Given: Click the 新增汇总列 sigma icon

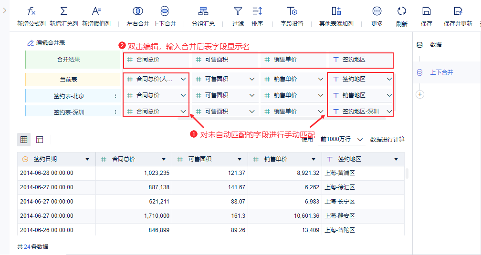Looking at the screenshot, I should click(x=63, y=11).
